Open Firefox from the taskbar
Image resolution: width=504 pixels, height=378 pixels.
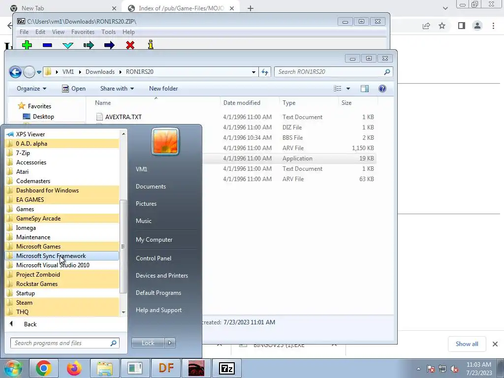74,368
